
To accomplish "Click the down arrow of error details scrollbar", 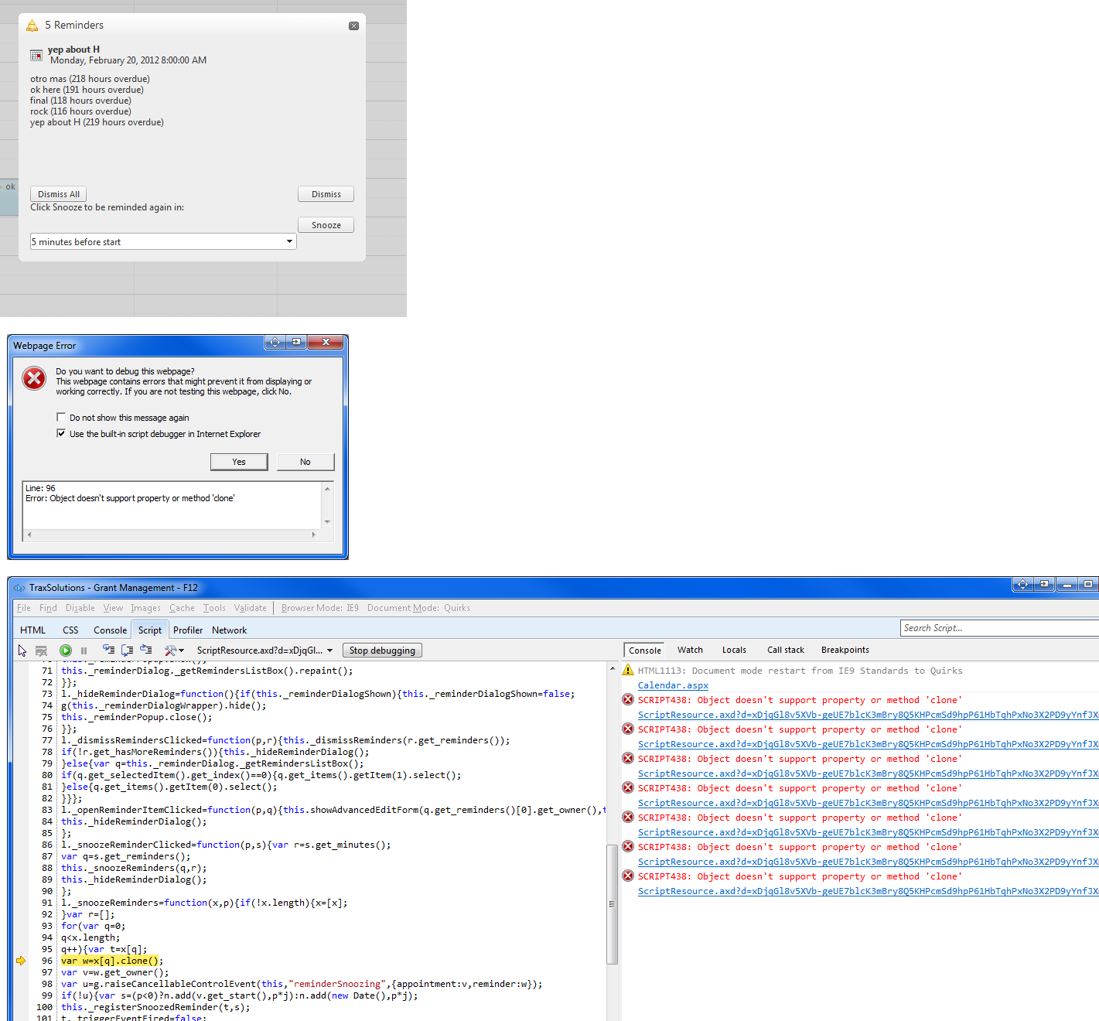I will [327, 522].
